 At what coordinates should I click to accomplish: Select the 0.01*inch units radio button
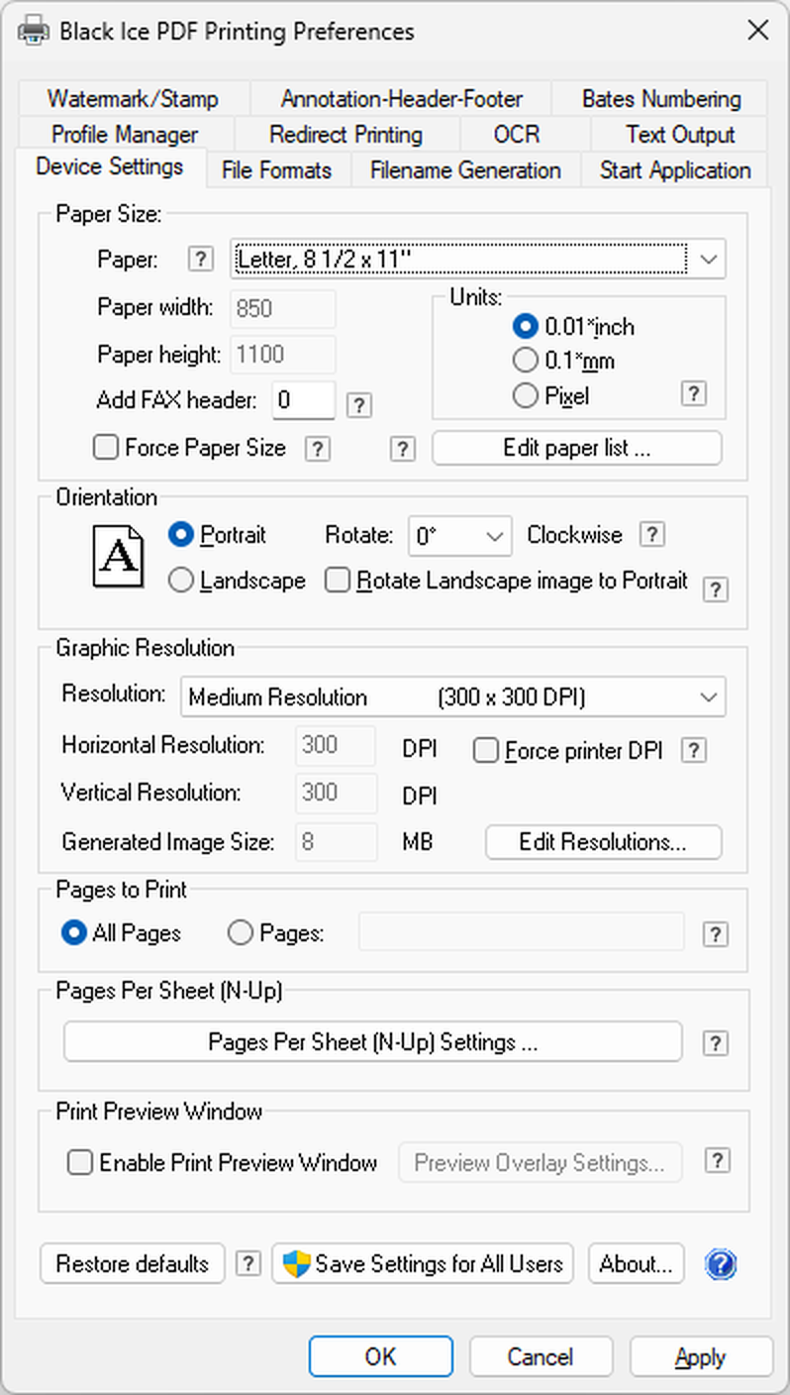coord(525,326)
